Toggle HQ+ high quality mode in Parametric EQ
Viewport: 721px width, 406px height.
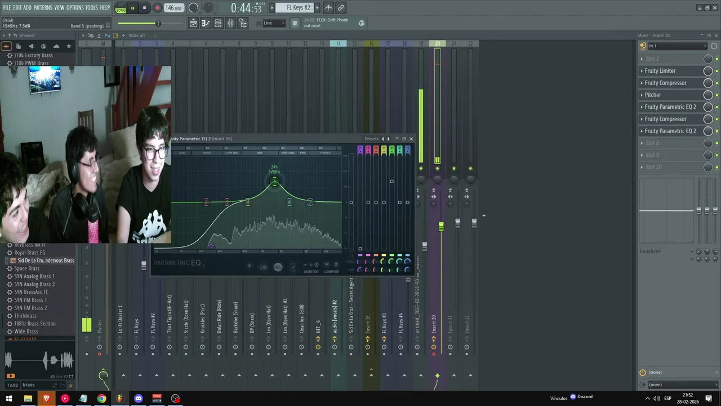pos(278,267)
